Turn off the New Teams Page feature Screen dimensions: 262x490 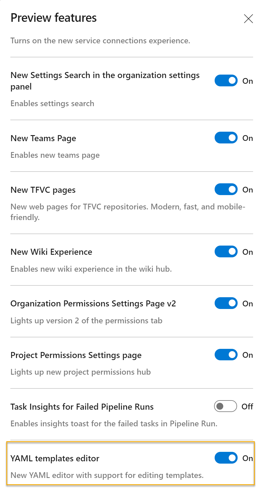tap(226, 138)
